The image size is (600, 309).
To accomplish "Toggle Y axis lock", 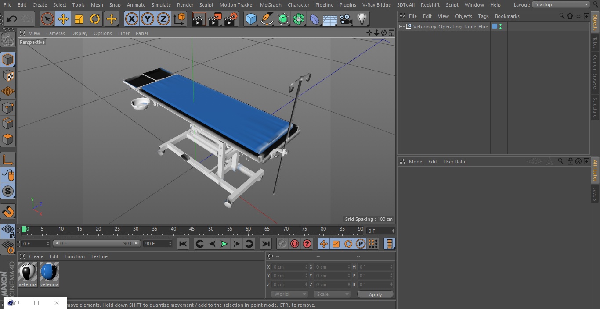I will pos(148,19).
